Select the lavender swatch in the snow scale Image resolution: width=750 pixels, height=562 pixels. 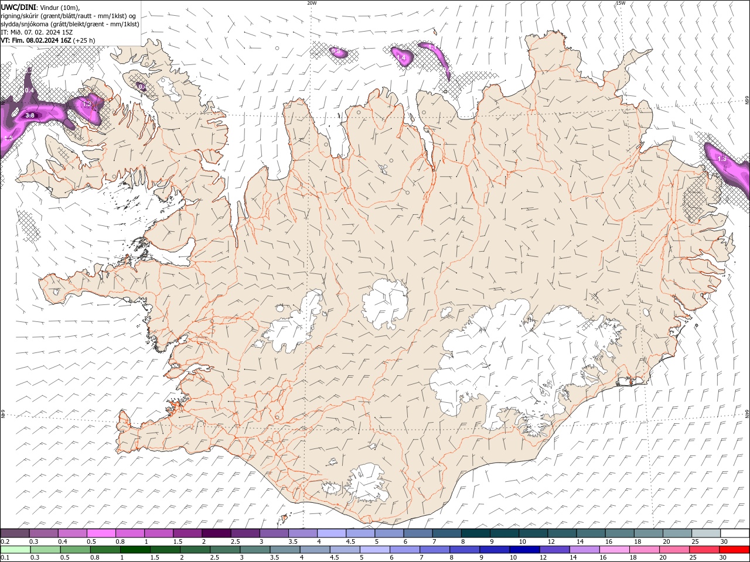331,533
